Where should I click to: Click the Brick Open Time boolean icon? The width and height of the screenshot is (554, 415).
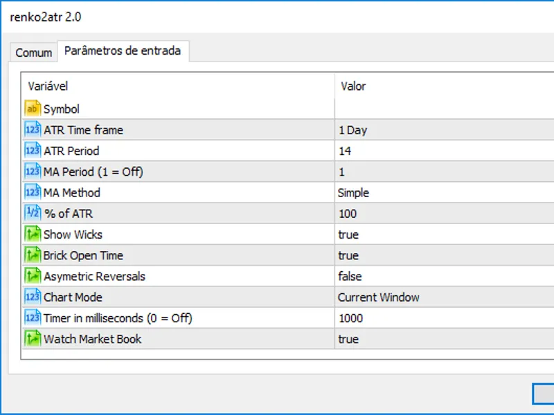[33, 255]
